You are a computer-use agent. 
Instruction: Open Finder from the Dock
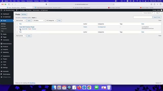click(x=54, y=87)
